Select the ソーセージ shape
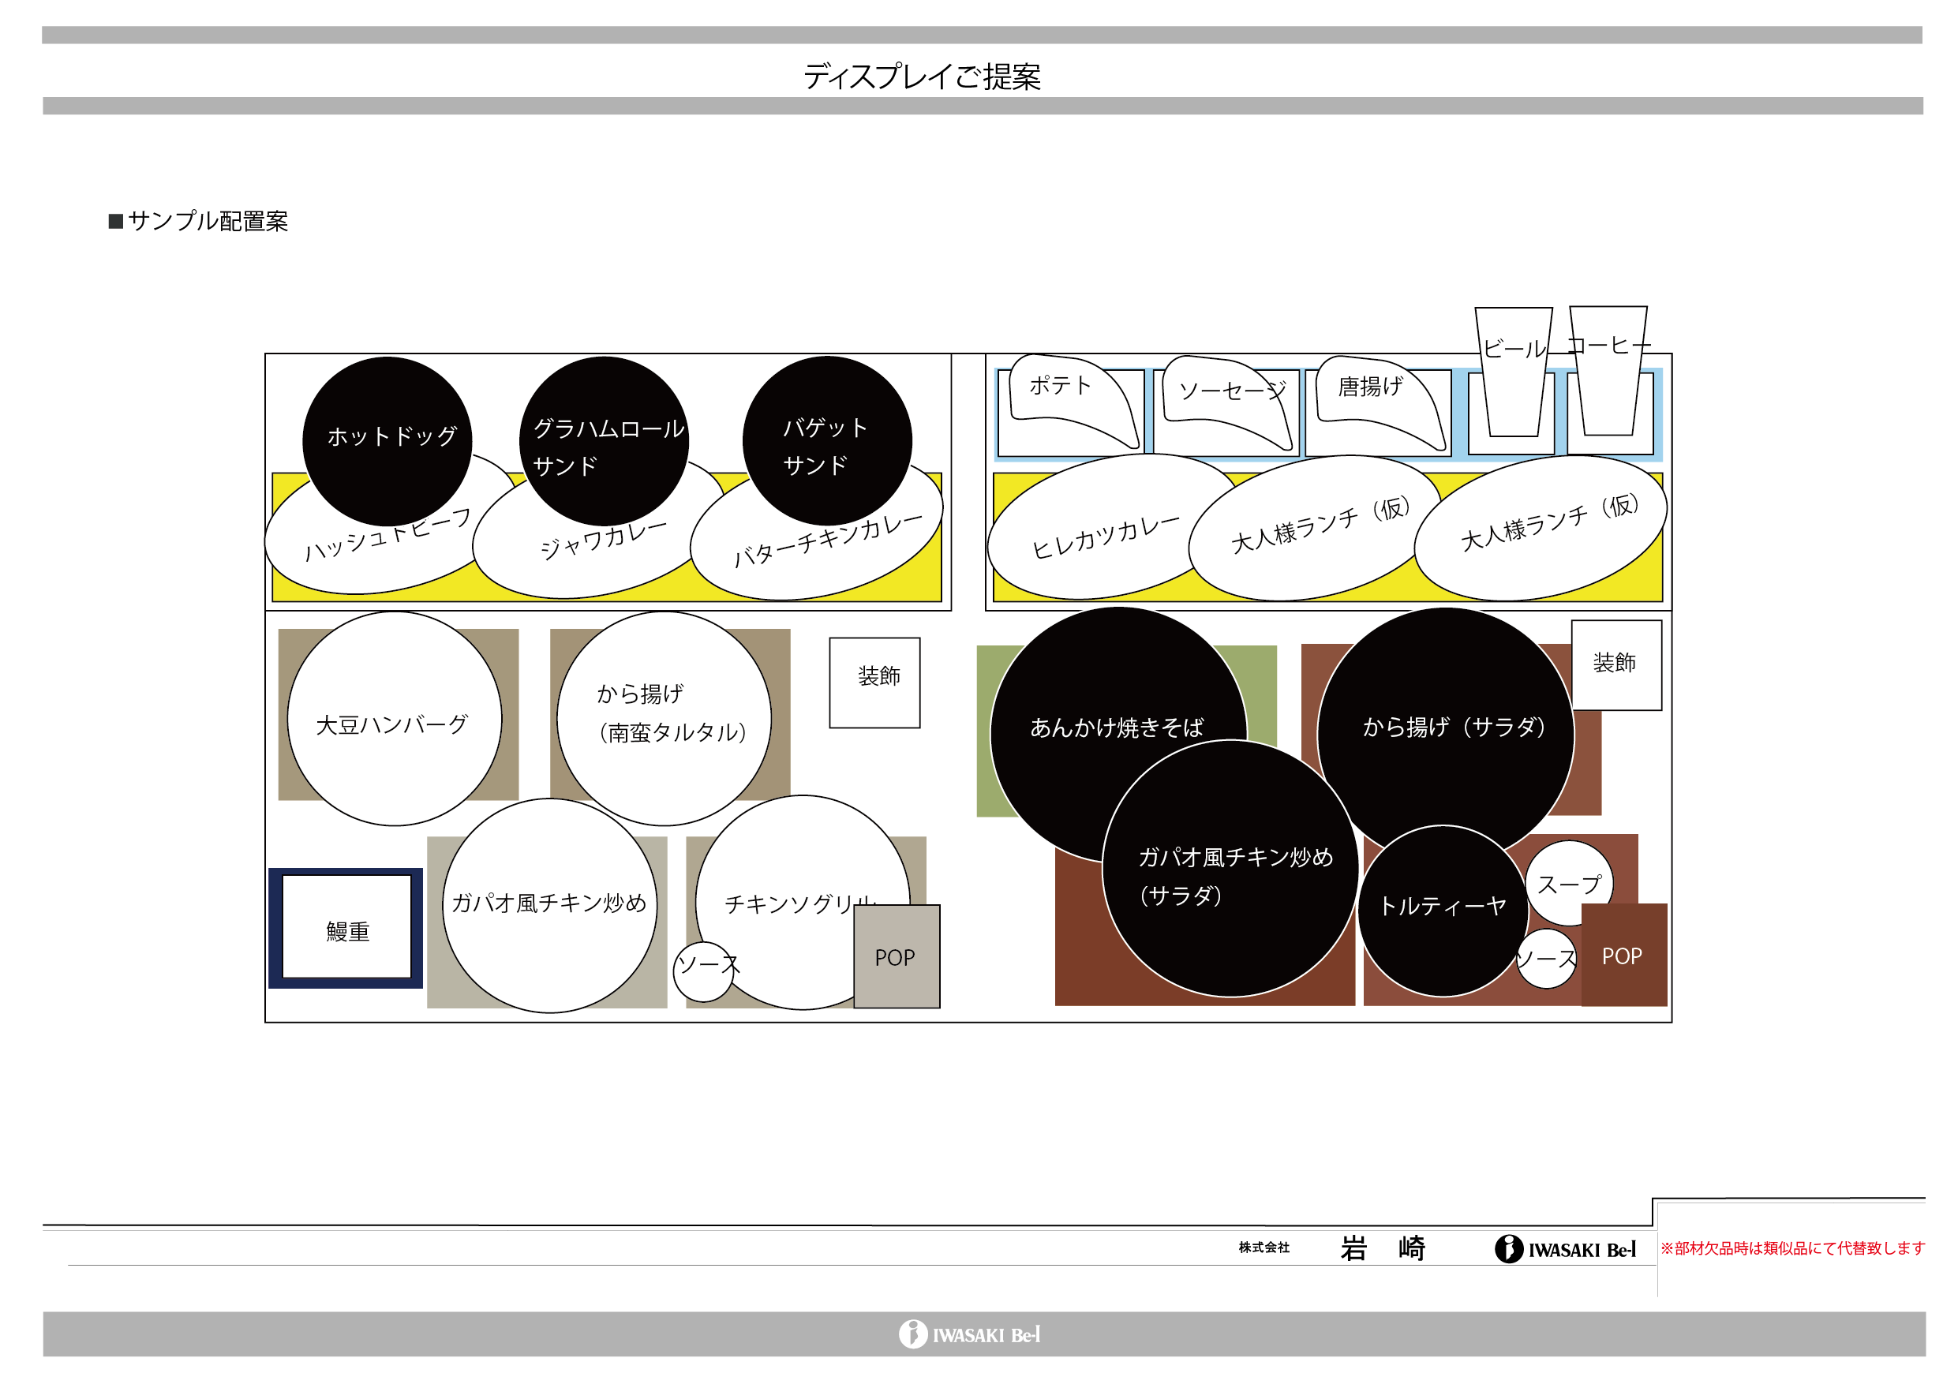 click(x=1228, y=402)
